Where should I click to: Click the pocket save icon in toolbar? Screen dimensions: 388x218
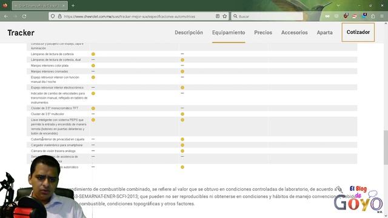tap(336, 16)
